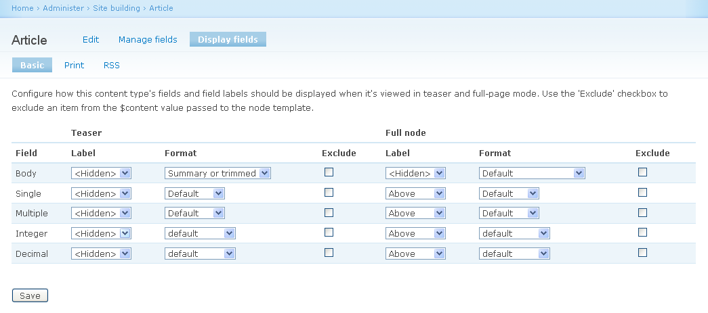Open the Integer full node Label dropdown
Image resolution: width=708 pixels, height=313 pixels.
415,233
